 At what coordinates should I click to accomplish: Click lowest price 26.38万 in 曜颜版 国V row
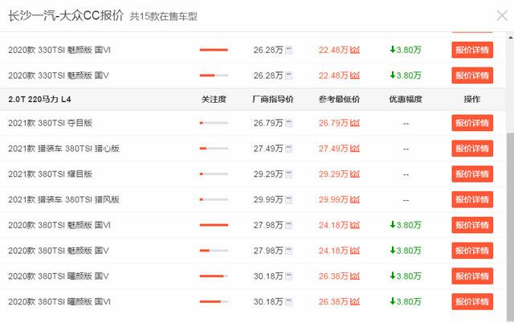click(333, 276)
